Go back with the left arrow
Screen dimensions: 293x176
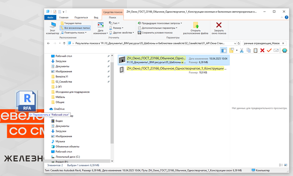pyautogui.click(x=48, y=43)
